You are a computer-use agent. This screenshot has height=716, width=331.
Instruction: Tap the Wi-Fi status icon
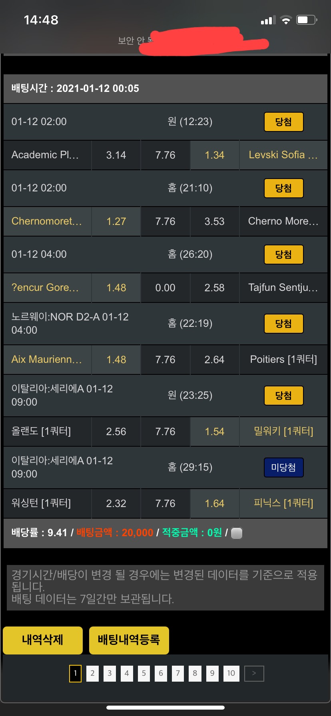286,20
